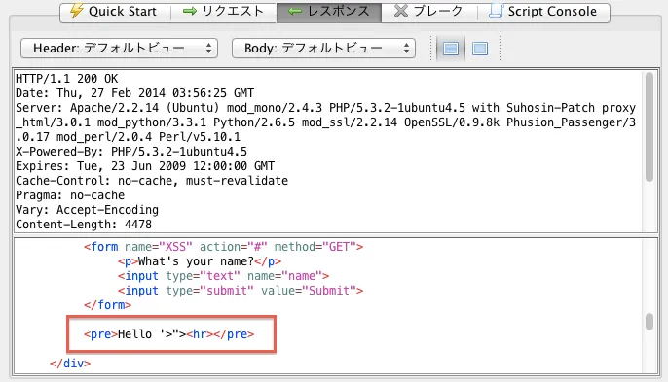This screenshot has height=382, width=668.
Task: Click the X break icon
Action: tap(401, 12)
